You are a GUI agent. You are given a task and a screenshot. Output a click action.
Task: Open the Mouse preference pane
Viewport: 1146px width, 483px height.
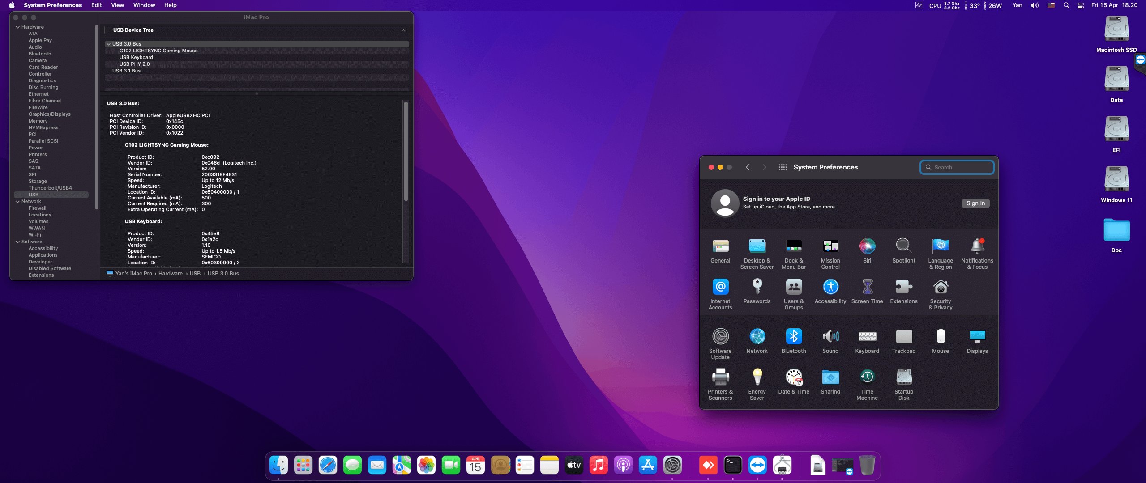941,341
